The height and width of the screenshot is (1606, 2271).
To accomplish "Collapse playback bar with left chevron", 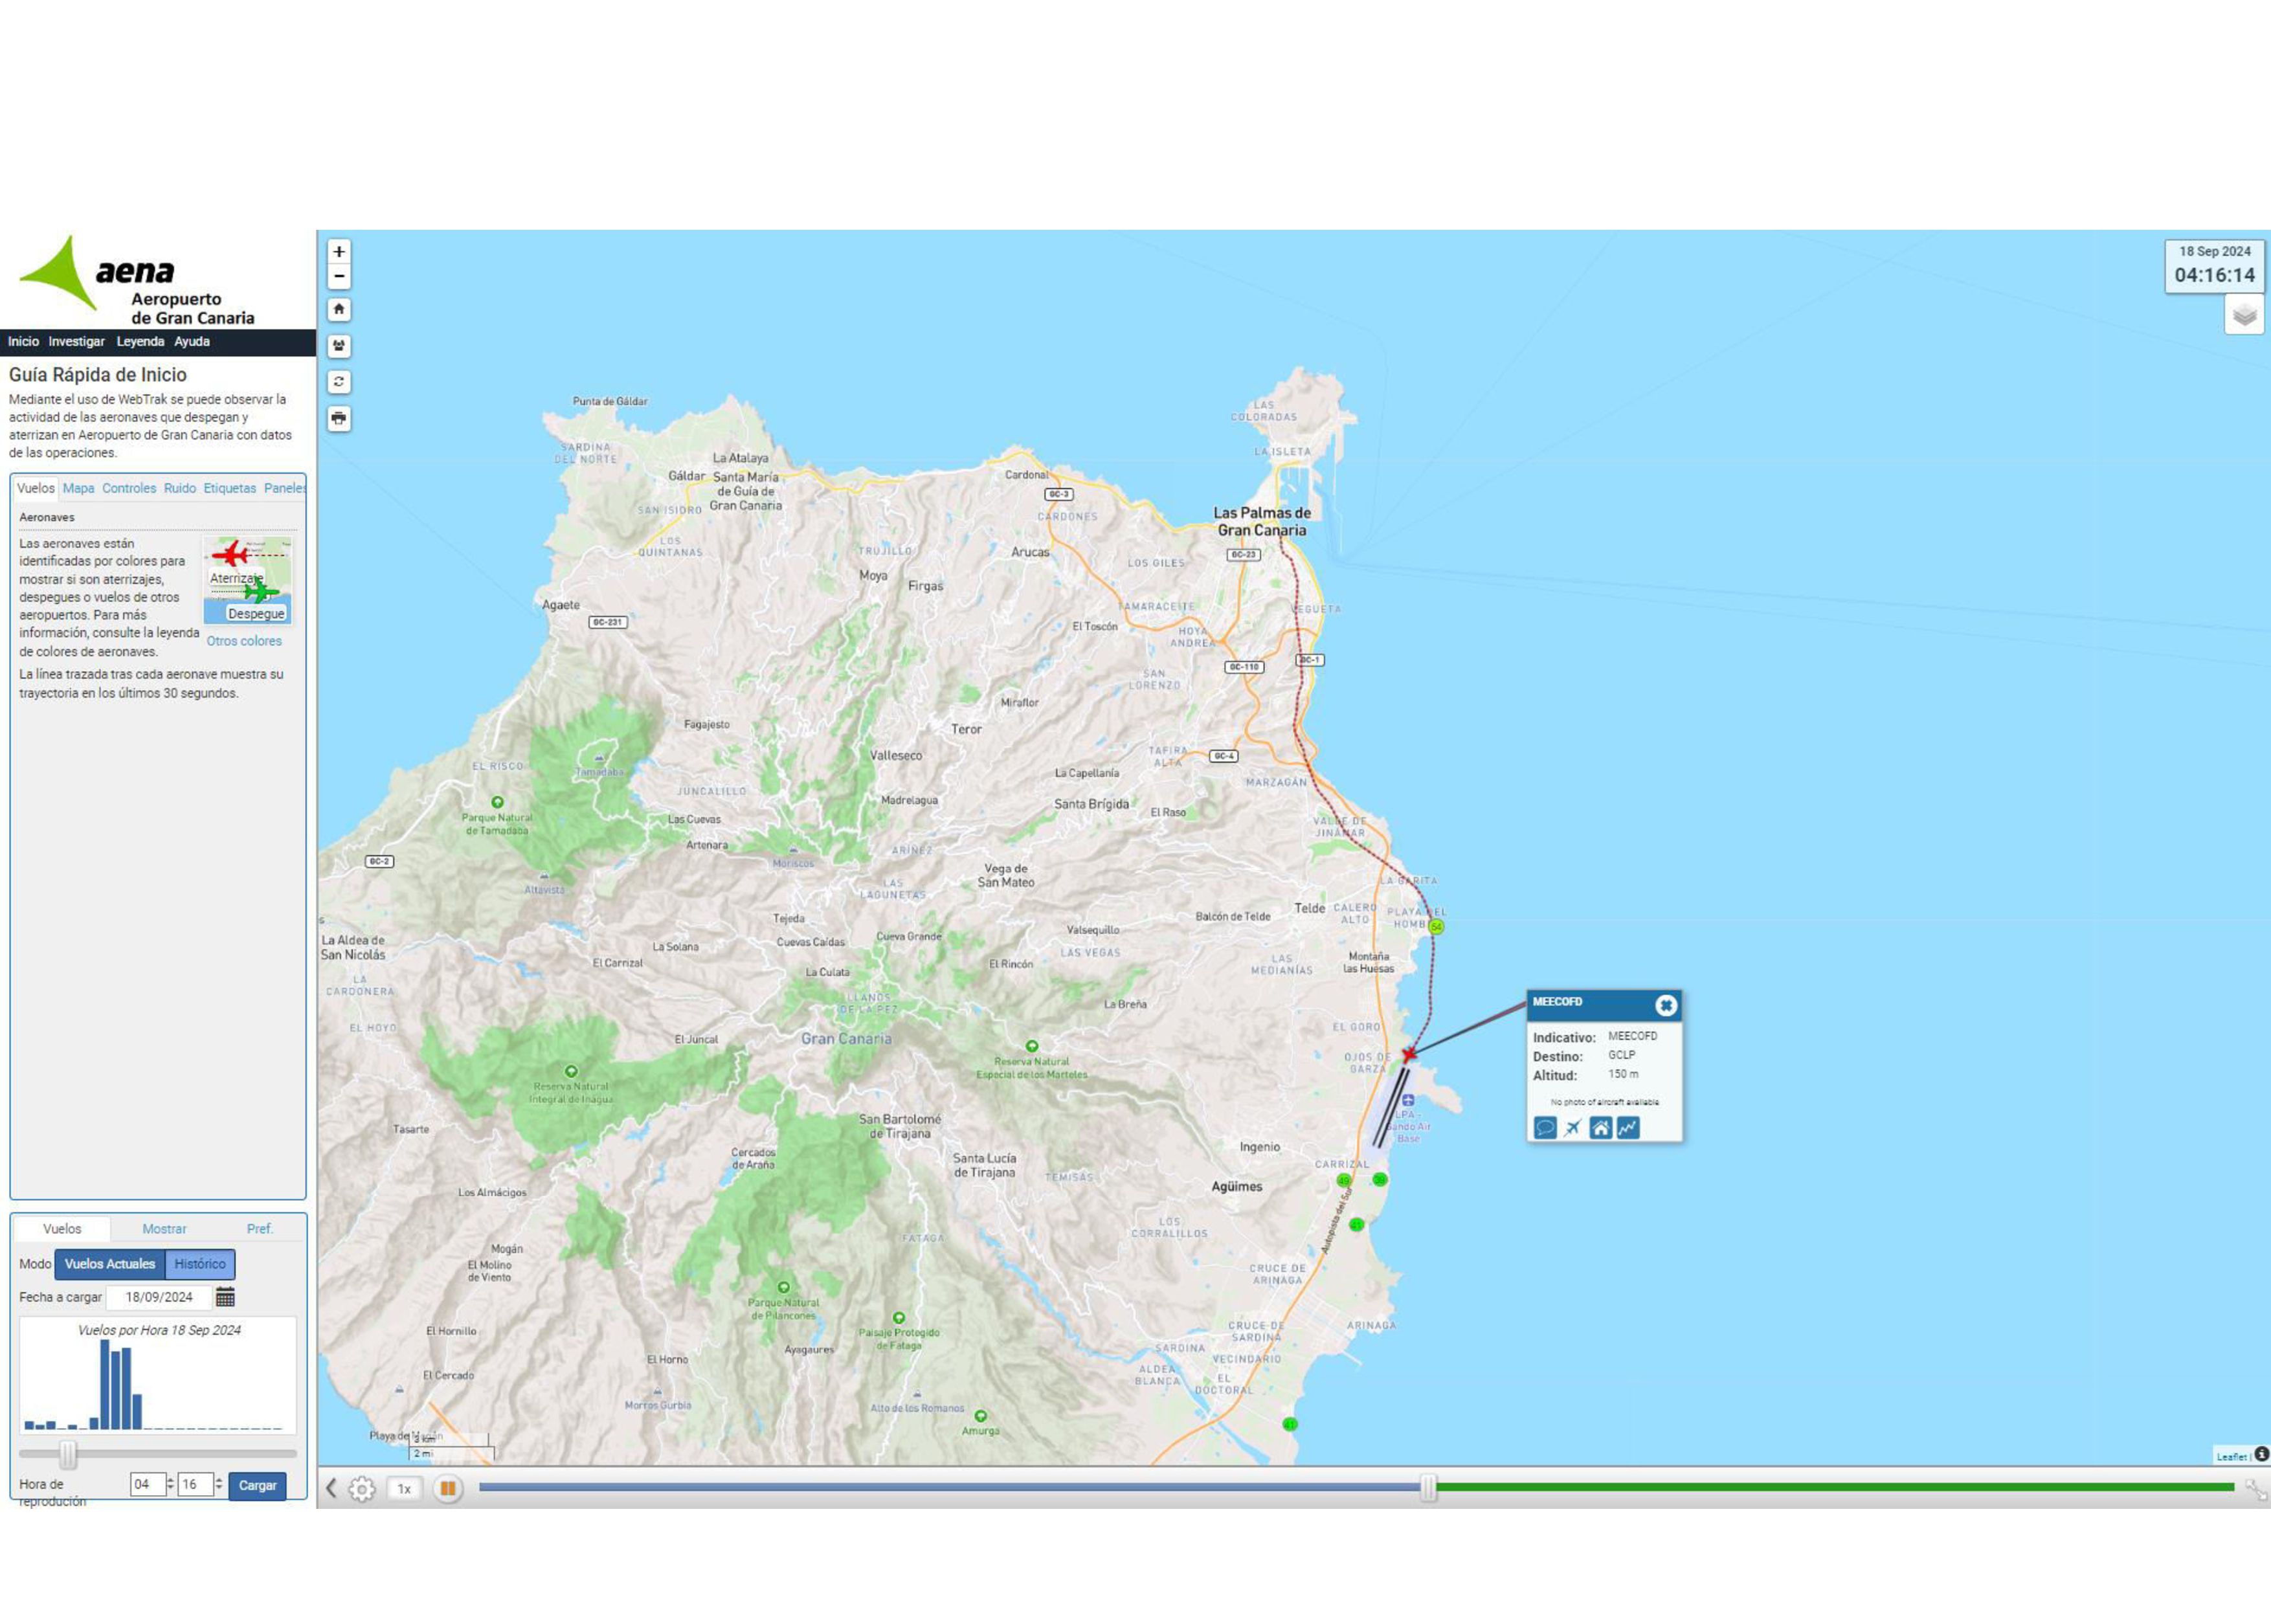I will coord(331,1488).
